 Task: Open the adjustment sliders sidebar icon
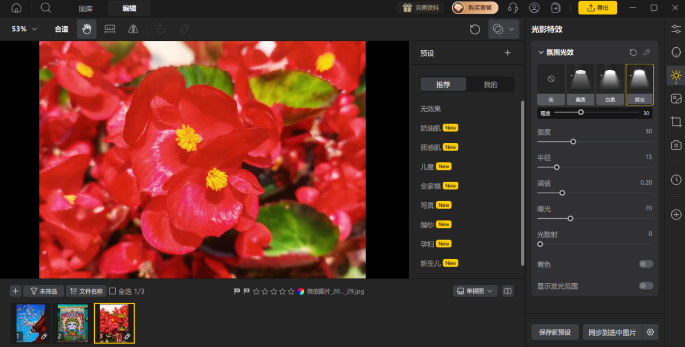tap(676, 28)
